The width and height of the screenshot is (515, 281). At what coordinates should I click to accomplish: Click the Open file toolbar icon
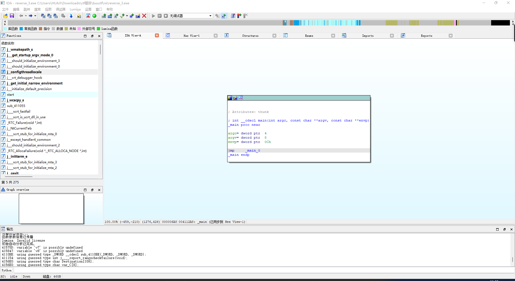[x=5, y=16]
